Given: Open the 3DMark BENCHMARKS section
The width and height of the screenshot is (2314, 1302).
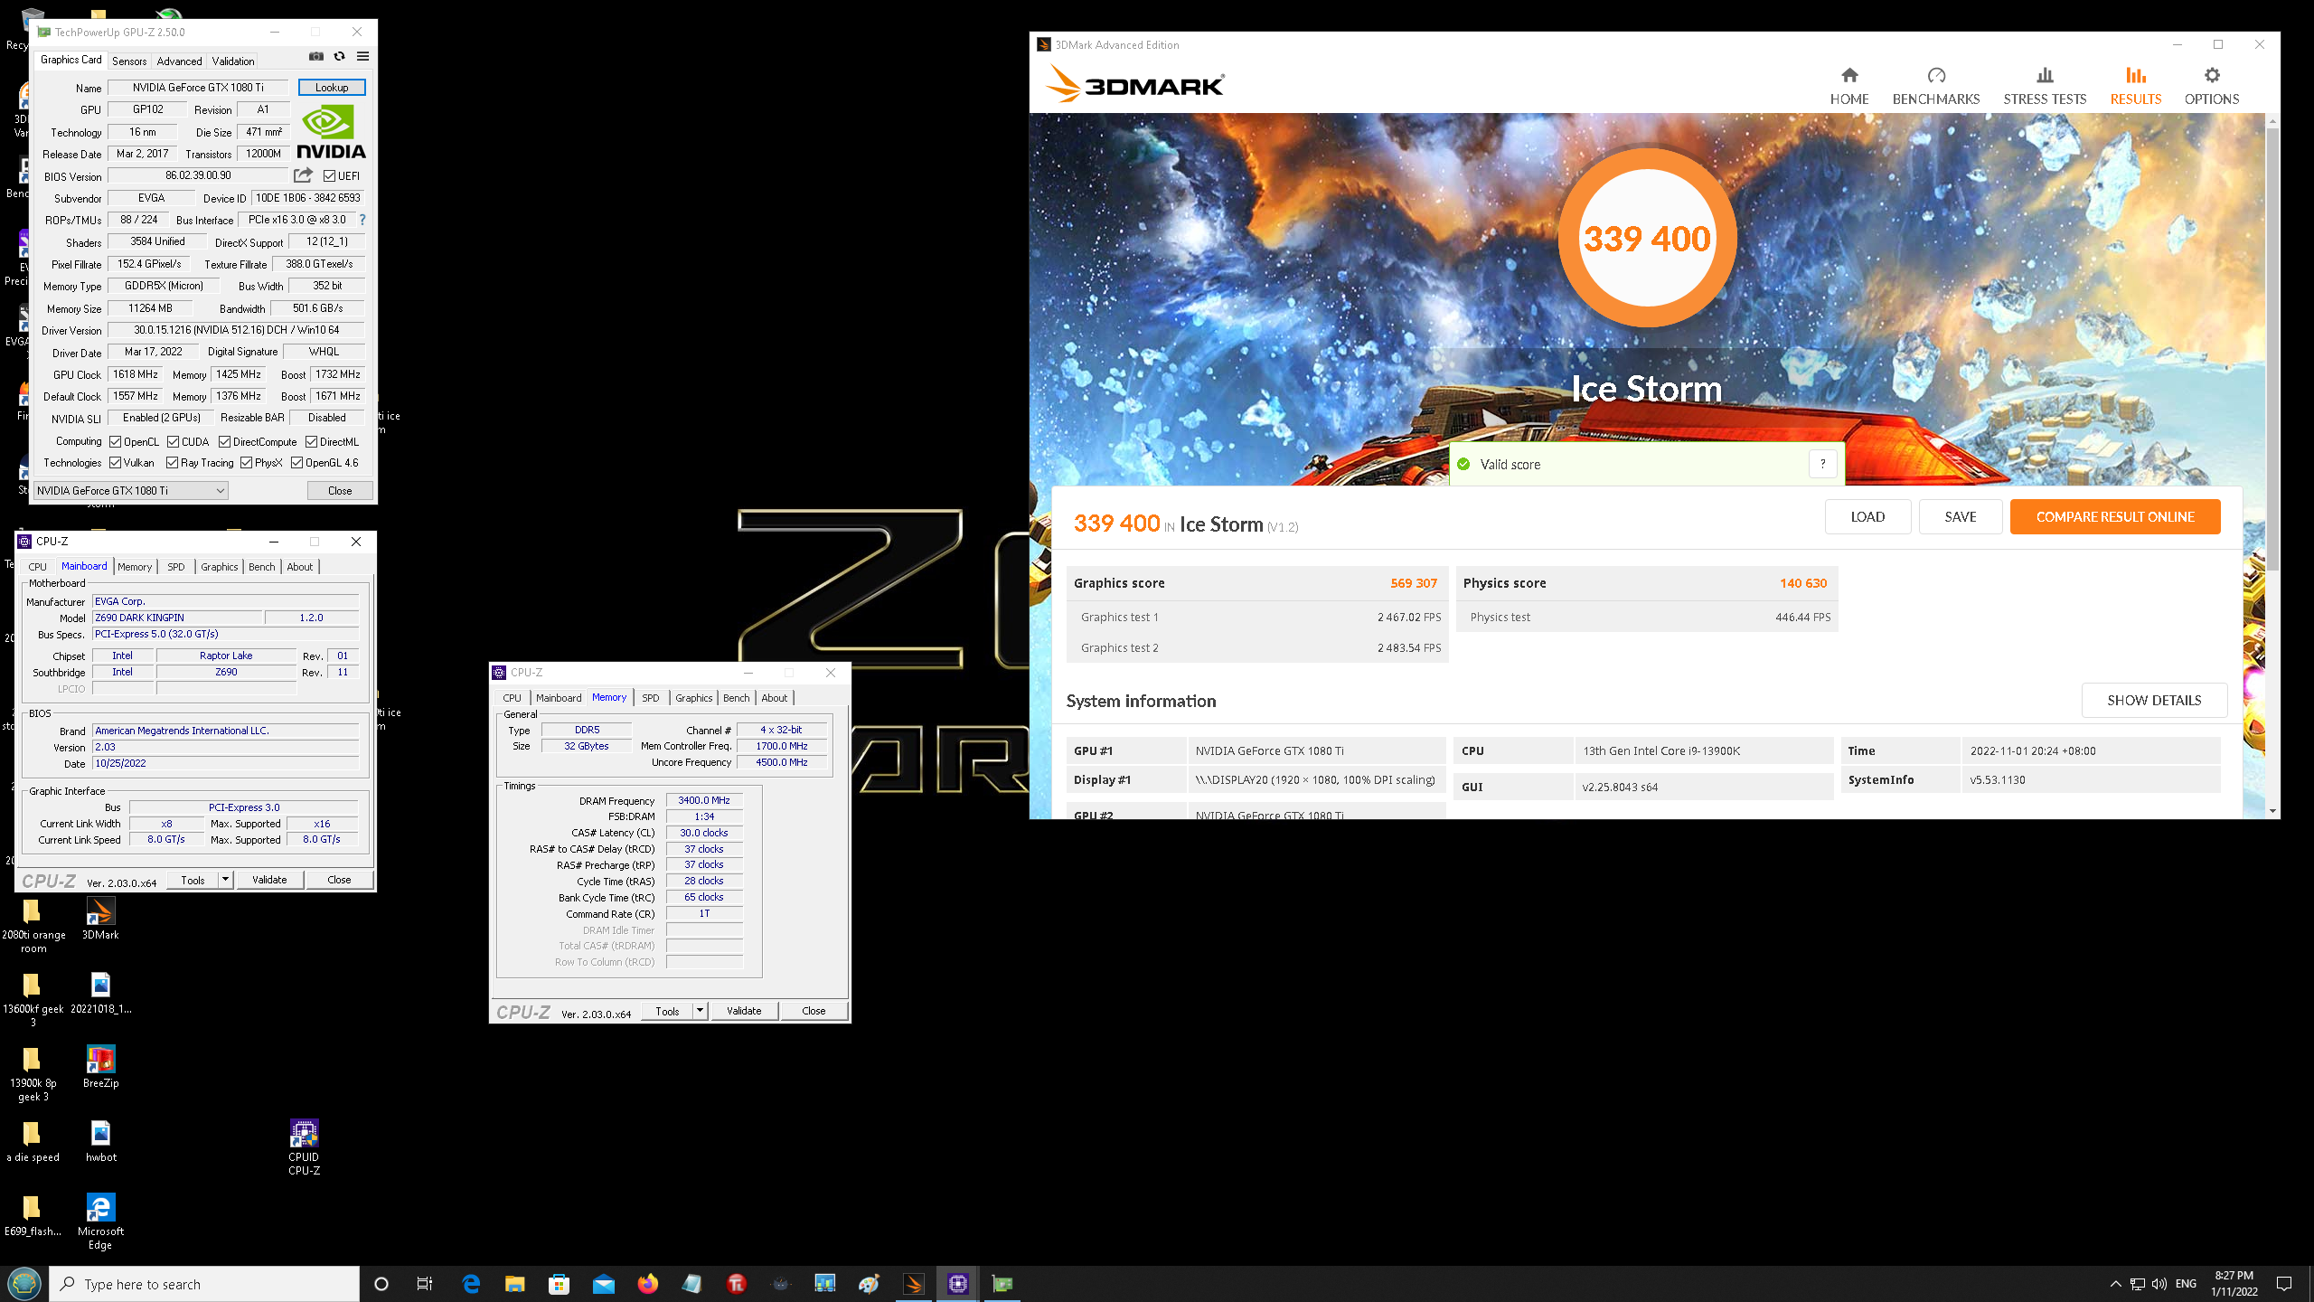Looking at the screenshot, I should (x=1936, y=86).
